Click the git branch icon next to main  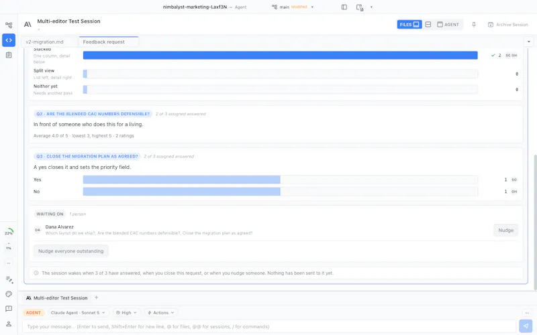pyautogui.click(x=275, y=7)
